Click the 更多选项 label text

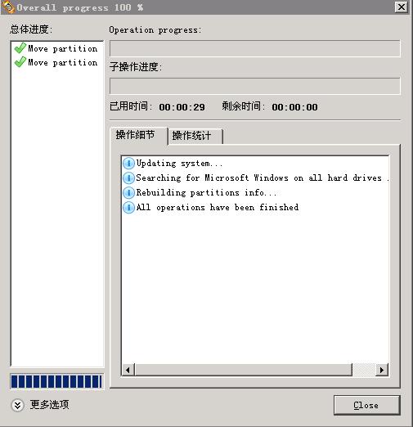49,405
